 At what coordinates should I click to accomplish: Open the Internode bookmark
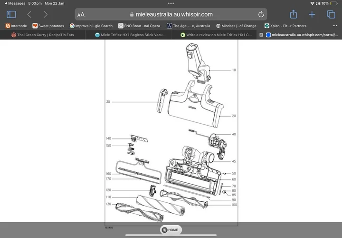click(16, 26)
